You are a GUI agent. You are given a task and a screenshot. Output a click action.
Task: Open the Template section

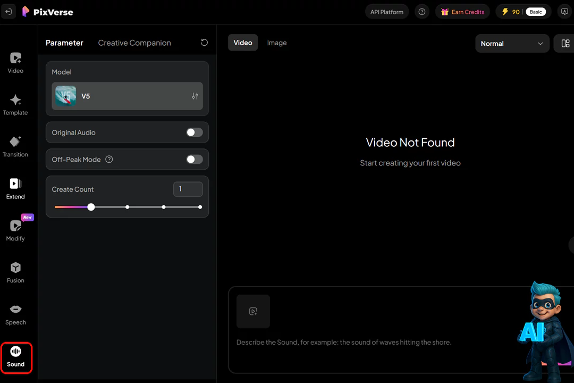tap(15, 104)
